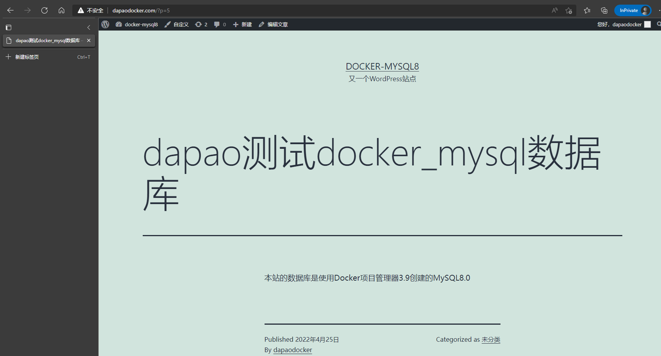Click the post title dapao测试docker_mysql数据库

(x=371, y=173)
